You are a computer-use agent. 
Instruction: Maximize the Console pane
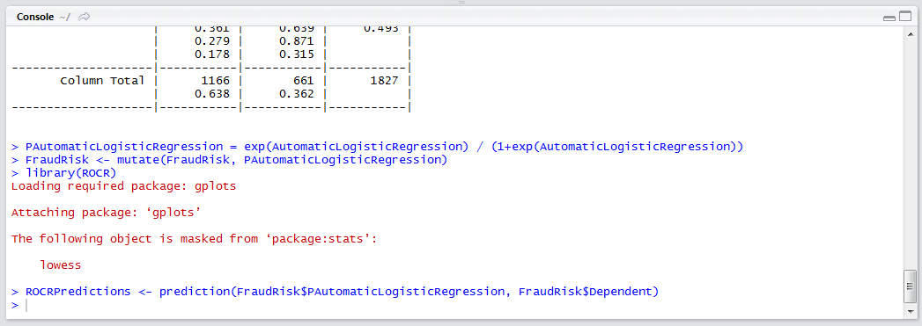[x=905, y=17]
